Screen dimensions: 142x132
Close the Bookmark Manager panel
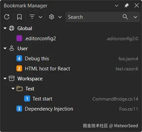(x=137, y=5)
